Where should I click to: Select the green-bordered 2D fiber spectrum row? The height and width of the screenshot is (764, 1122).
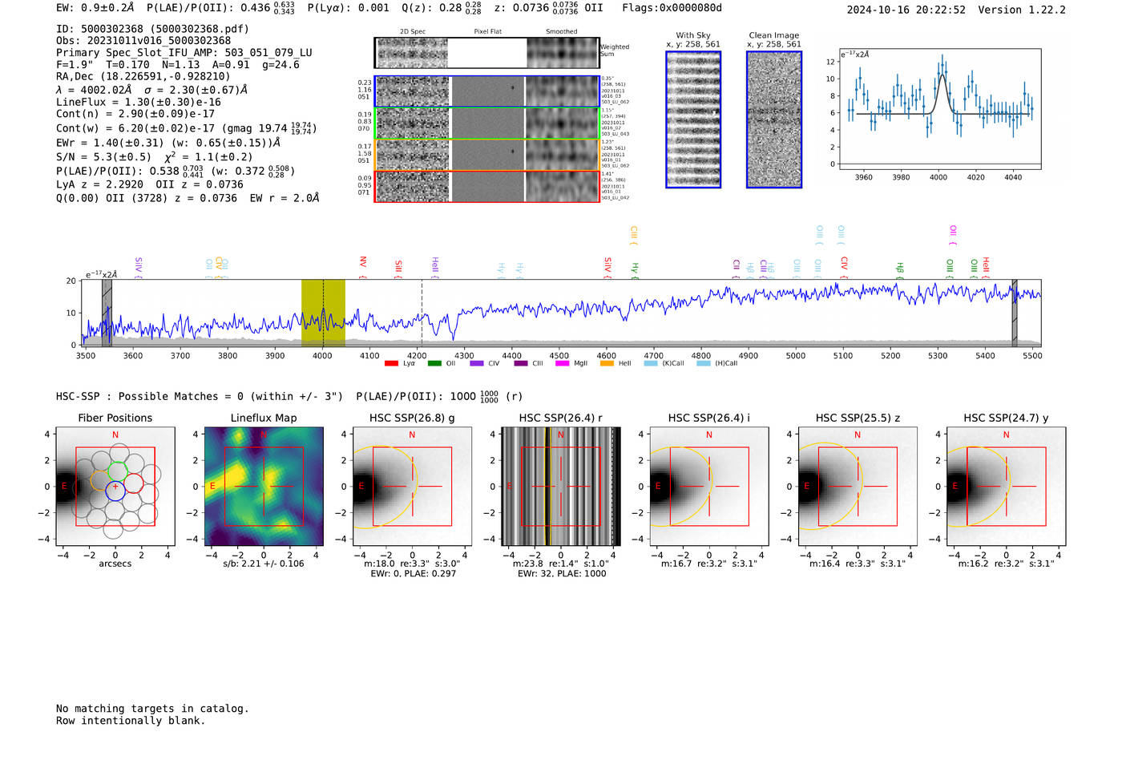486,123
